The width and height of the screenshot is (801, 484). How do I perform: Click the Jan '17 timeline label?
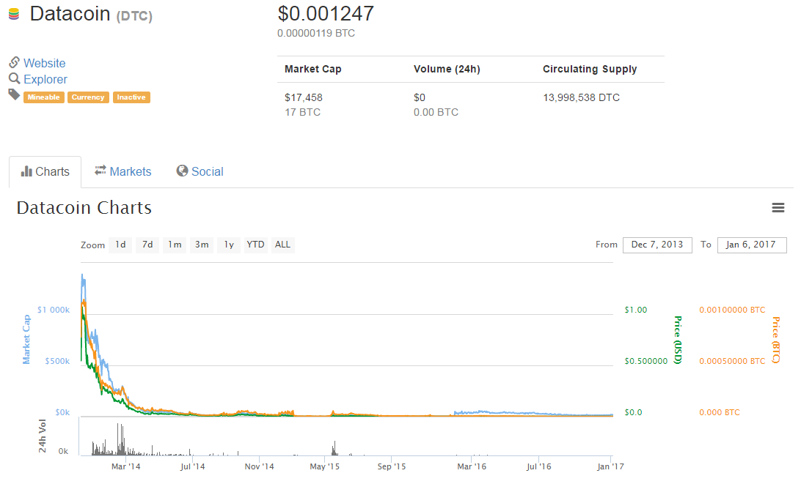[x=611, y=466]
